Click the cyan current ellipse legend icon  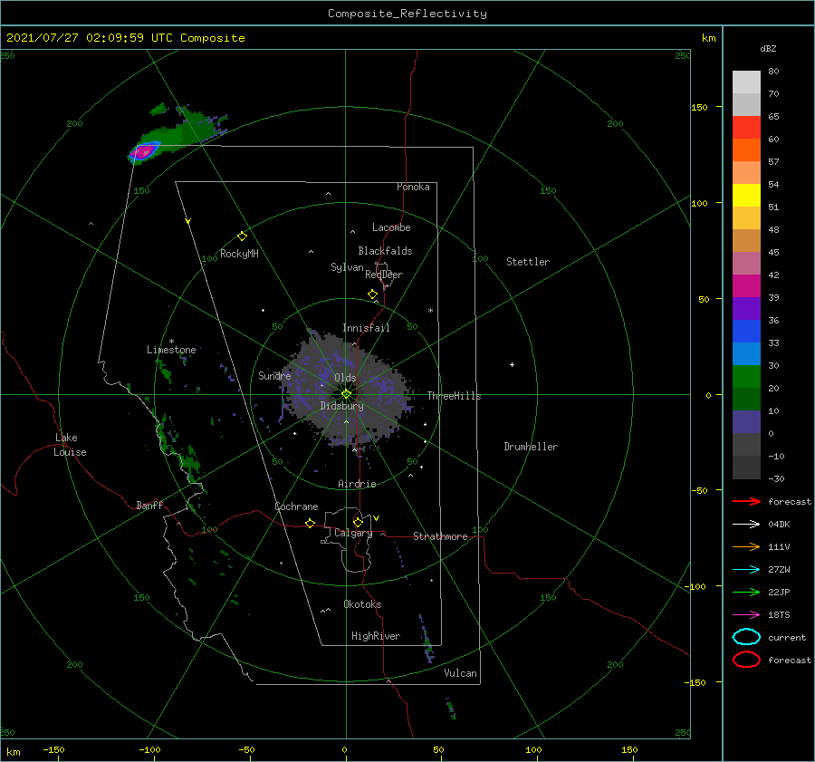click(746, 637)
